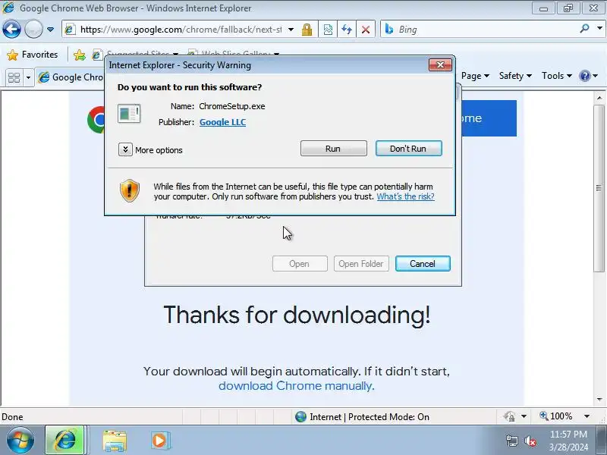Expand More options chevron
The image size is (607, 455).
125,149
